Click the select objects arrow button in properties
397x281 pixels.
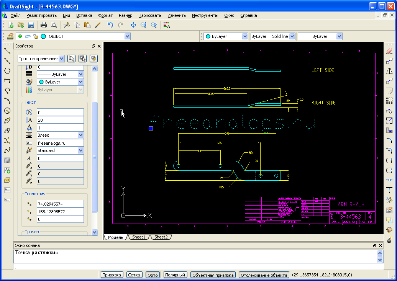tap(72, 59)
